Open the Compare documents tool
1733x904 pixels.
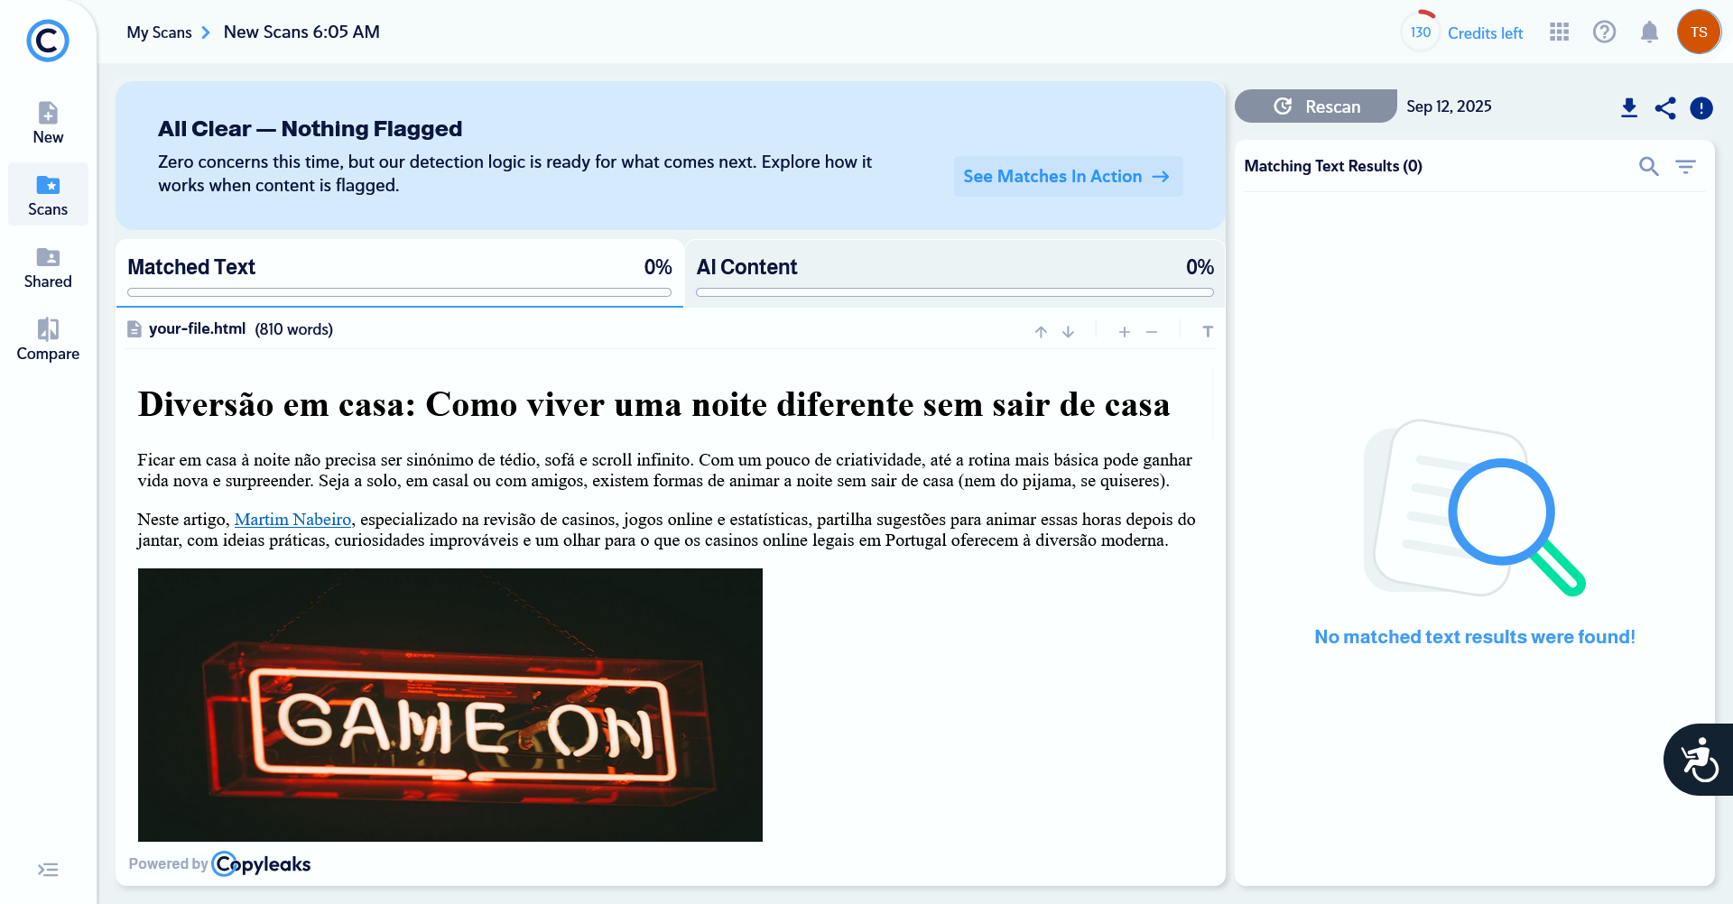48,339
